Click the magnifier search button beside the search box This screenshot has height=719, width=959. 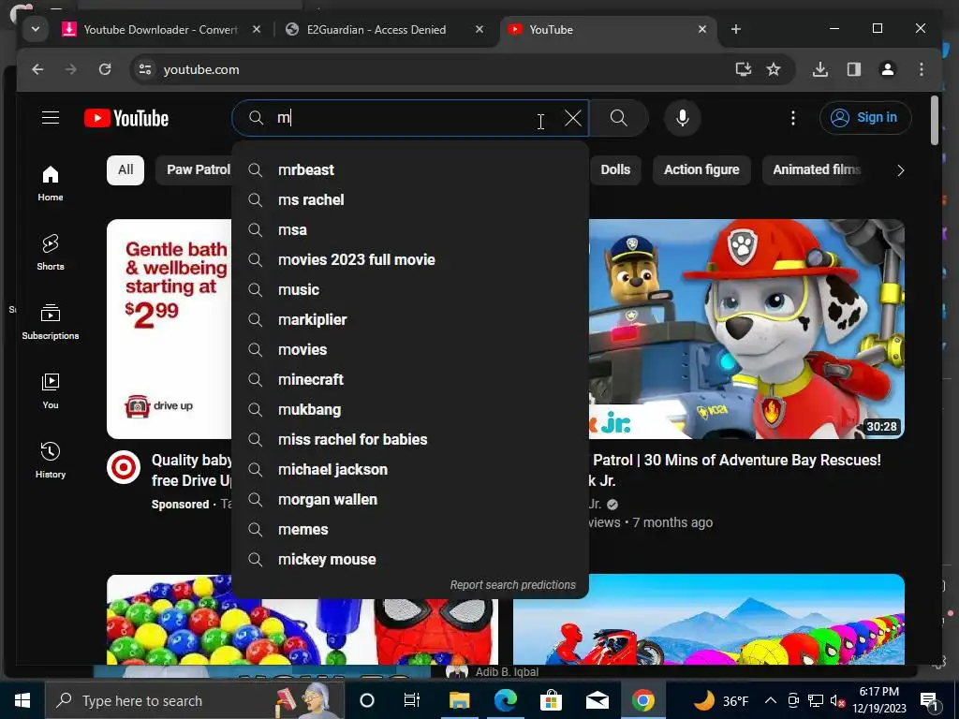click(x=618, y=117)
